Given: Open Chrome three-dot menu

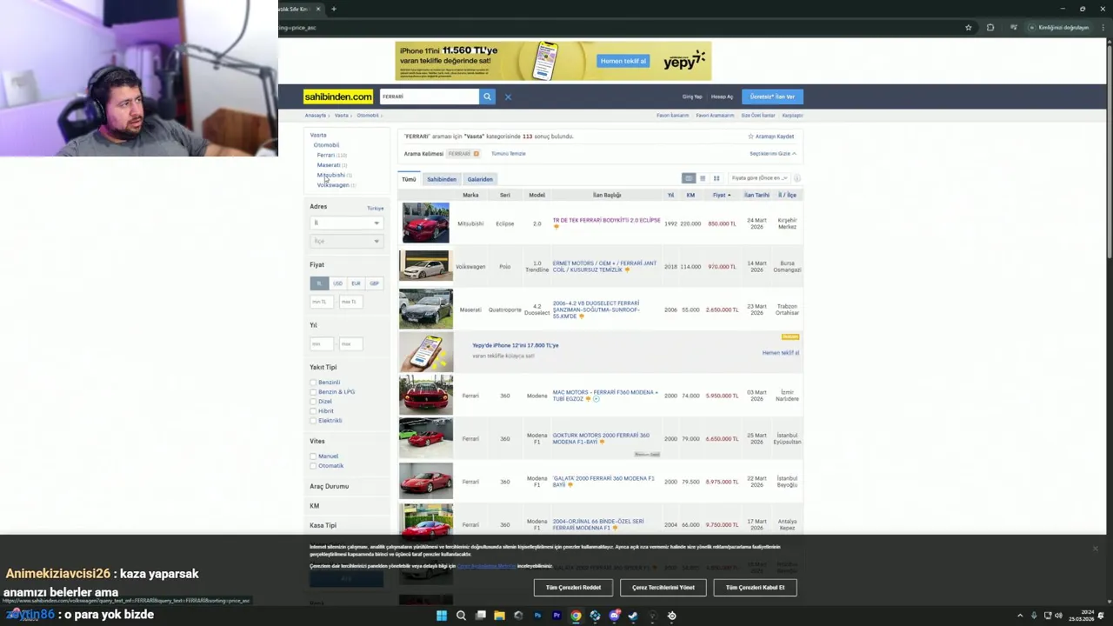Looking at the screenshot, I should (x=1102, y=27).
